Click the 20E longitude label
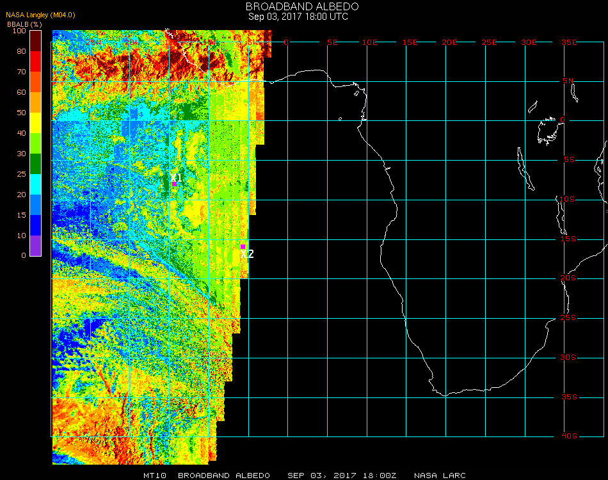 point(449,42)
